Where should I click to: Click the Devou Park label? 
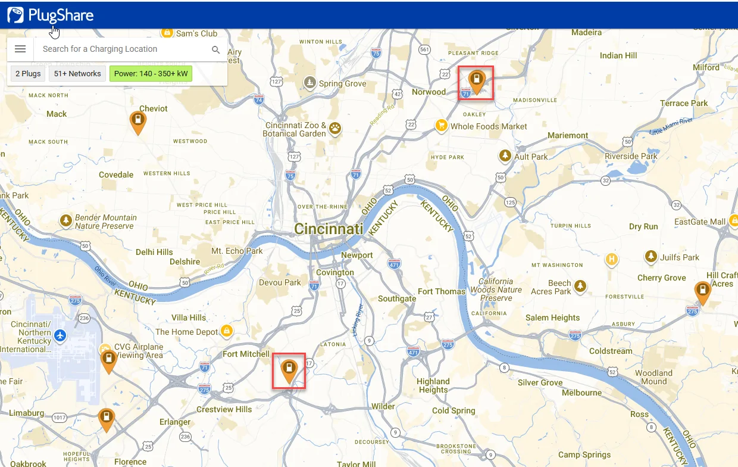click(x=280, y=282)
